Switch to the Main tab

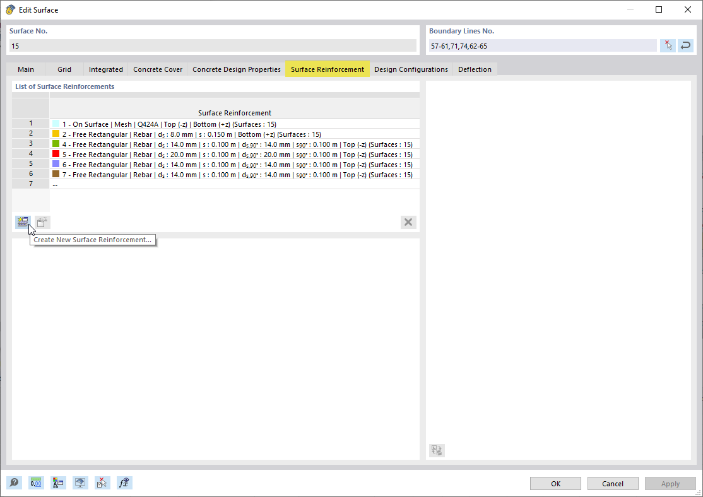tap(26, 69)
